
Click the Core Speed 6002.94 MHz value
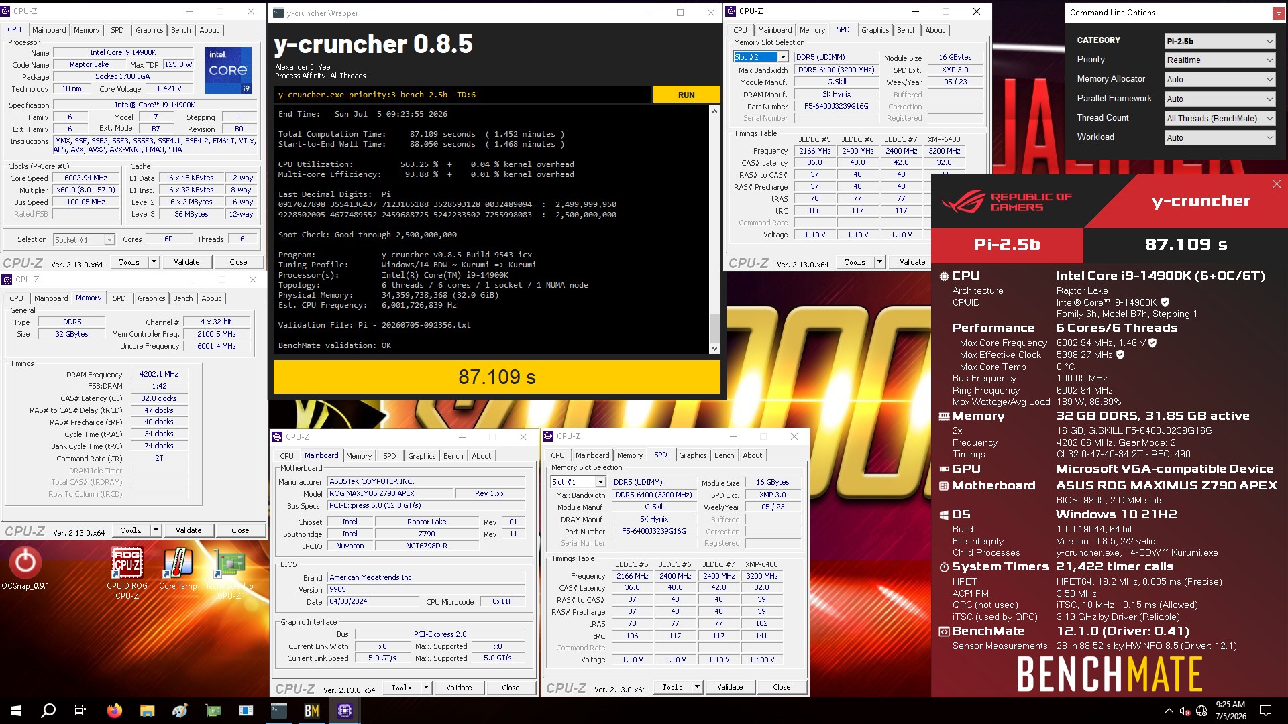(x=86, y=178)
